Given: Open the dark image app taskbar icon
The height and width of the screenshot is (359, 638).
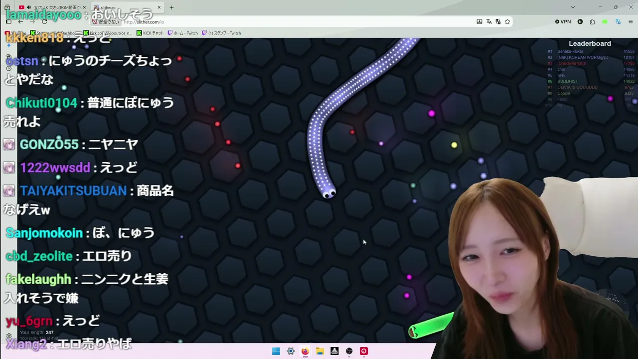Looking at the screenshot, I should coord(334,351).
